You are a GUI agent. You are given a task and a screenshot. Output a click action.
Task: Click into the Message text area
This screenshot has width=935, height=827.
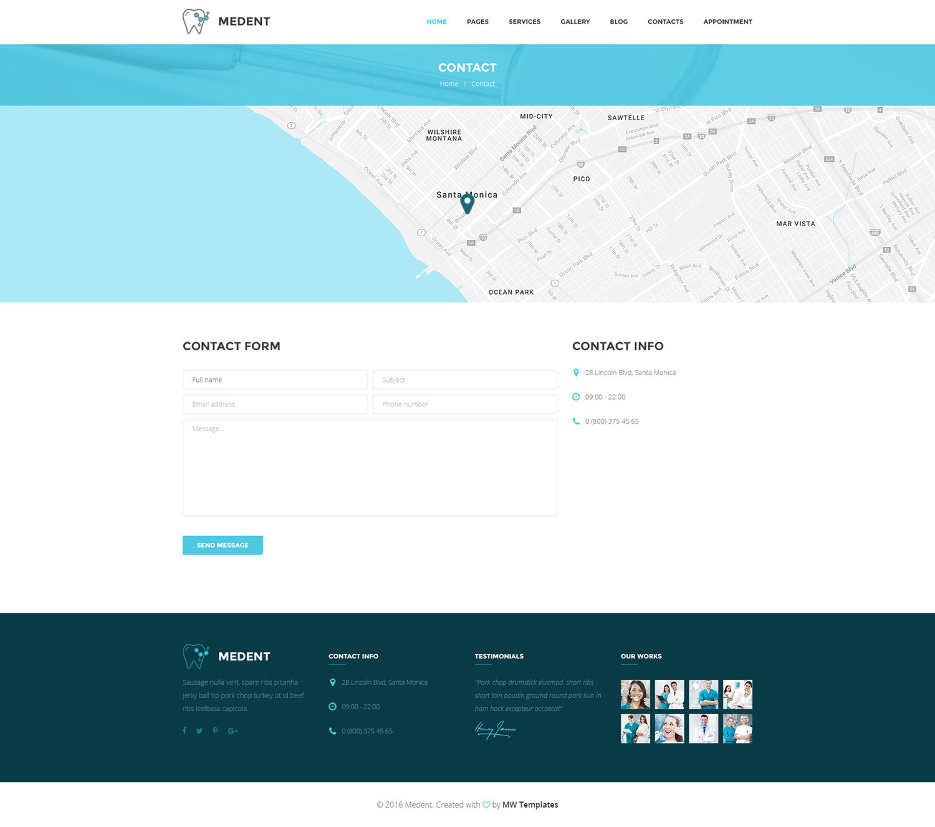coord(370,467)
